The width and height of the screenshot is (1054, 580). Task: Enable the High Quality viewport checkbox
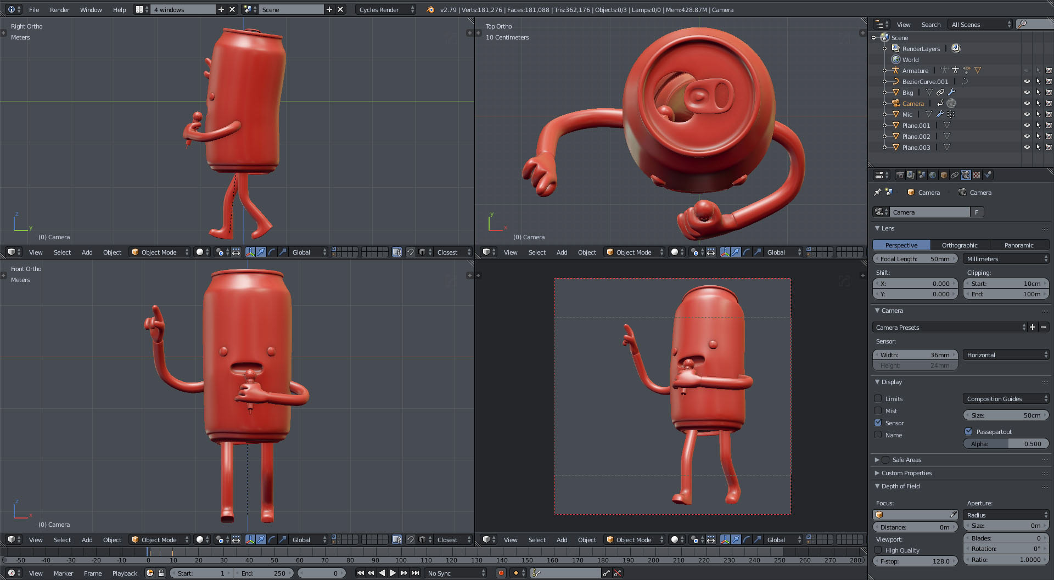(878, 550)
